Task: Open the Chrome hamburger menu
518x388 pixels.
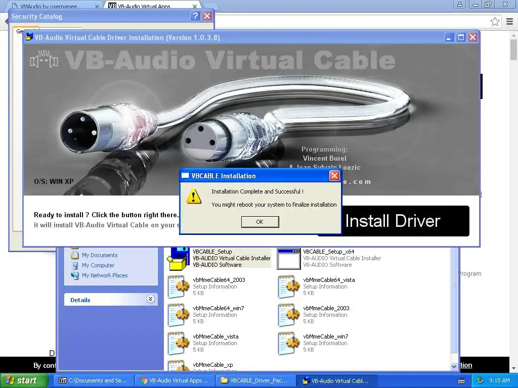Action: pos(509,22)
